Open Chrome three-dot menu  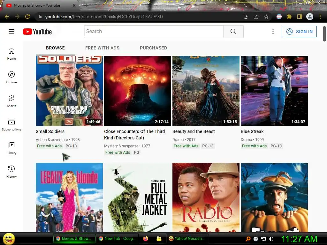click(x=320, y=17)
